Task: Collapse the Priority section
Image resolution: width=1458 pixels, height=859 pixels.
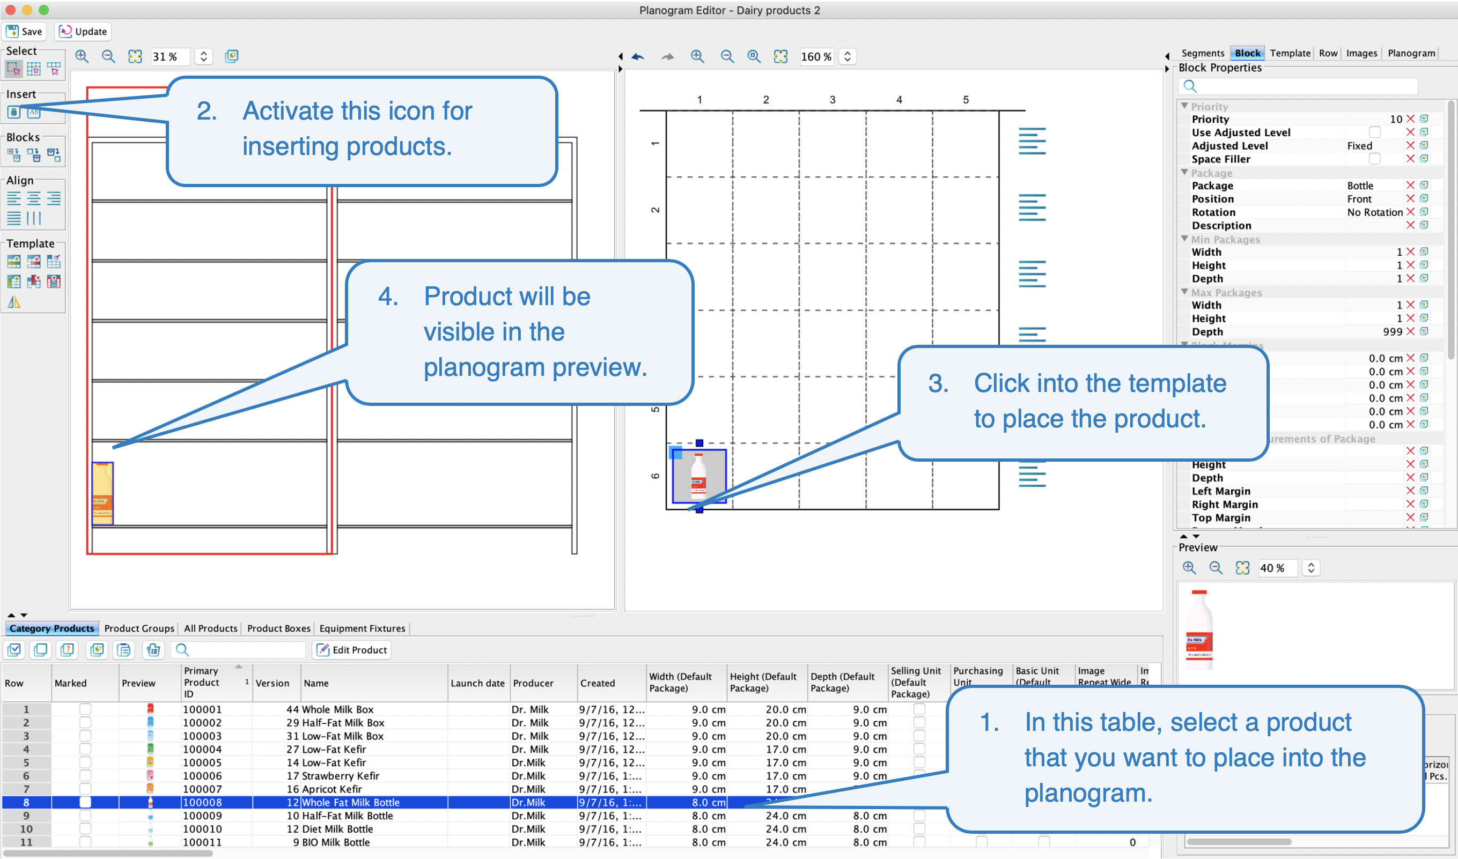Action: coord(1185,106)
